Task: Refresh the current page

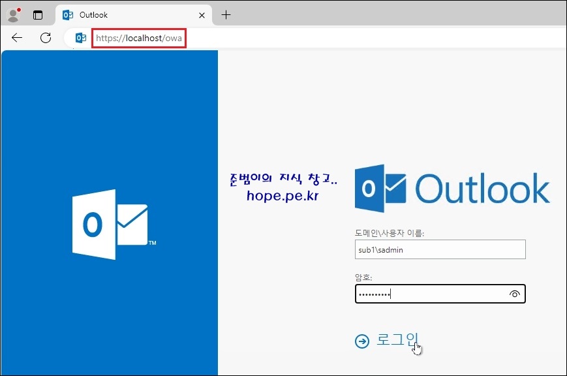Action: (46, 38)
